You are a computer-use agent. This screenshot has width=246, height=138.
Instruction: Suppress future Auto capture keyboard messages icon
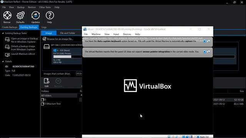pos(208,41)
